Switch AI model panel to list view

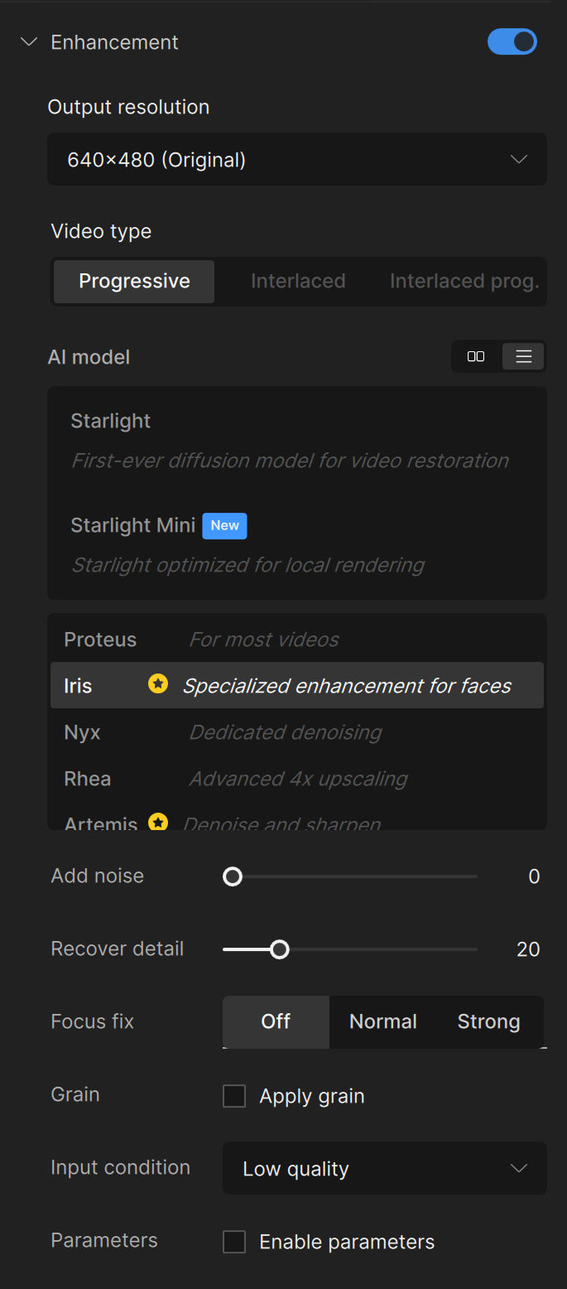pos(523,356)
